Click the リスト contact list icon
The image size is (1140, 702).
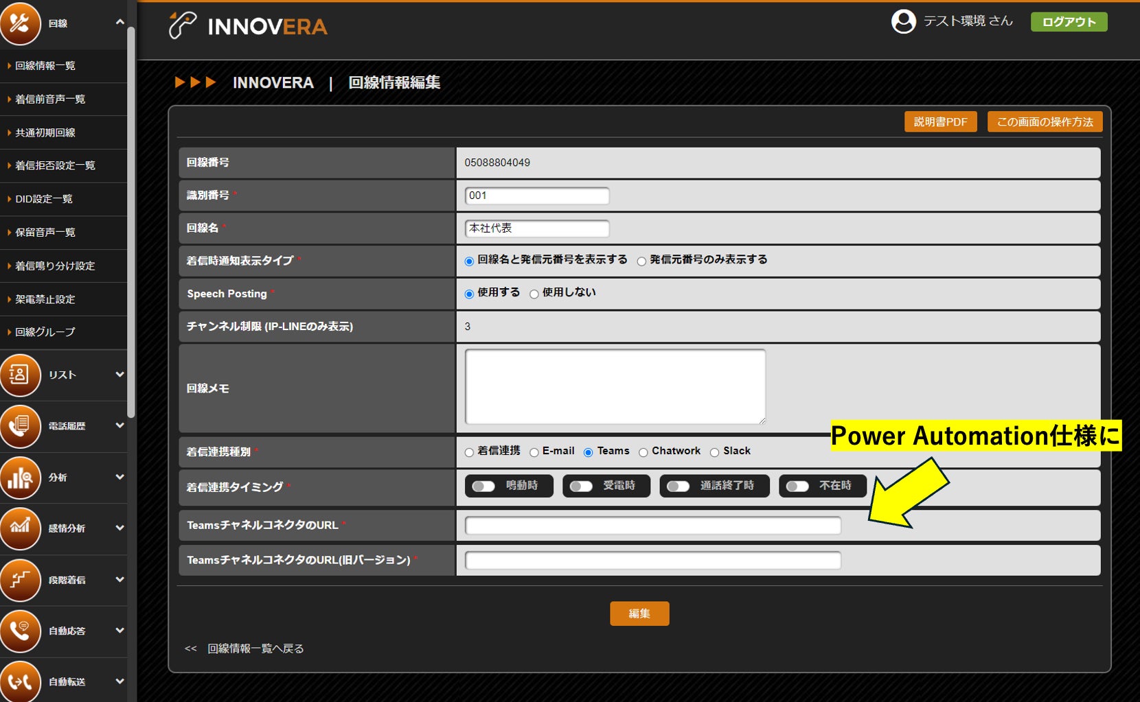pyautogui.click(x=20, y=375)
